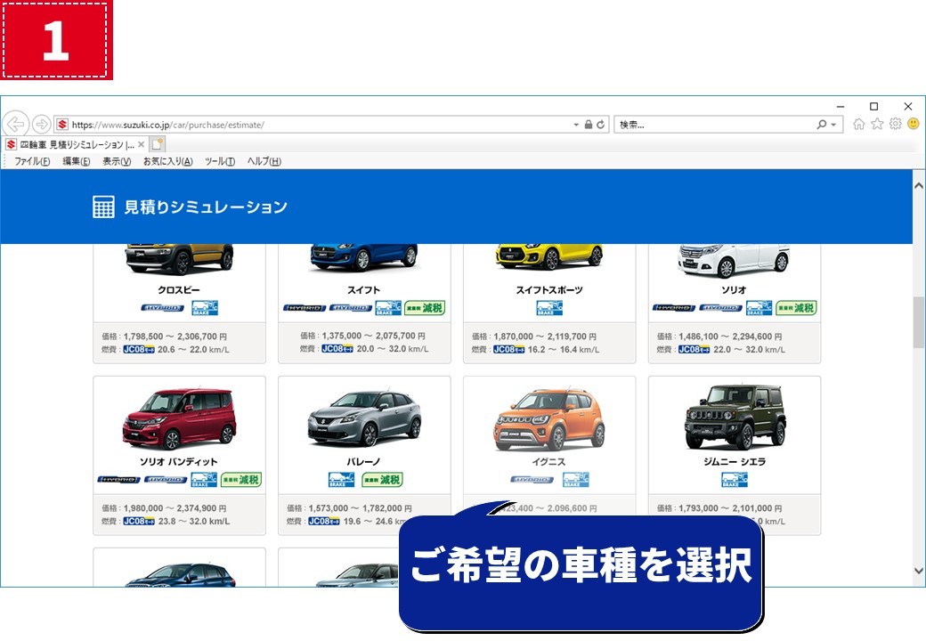Click the security lock icon in address bar
This screenshot has height=641, width=926.
click(589, 125)
